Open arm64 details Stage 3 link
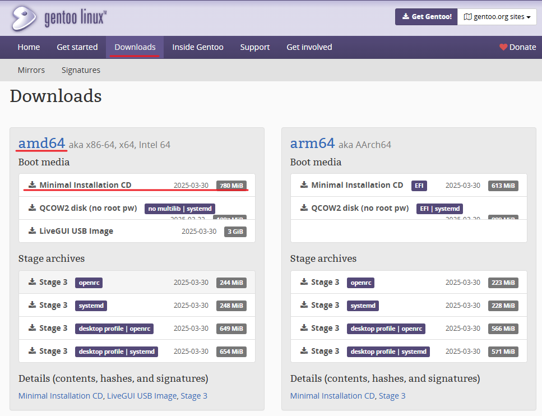This screenshot has width=542, height=416. [x=392, y=396]
